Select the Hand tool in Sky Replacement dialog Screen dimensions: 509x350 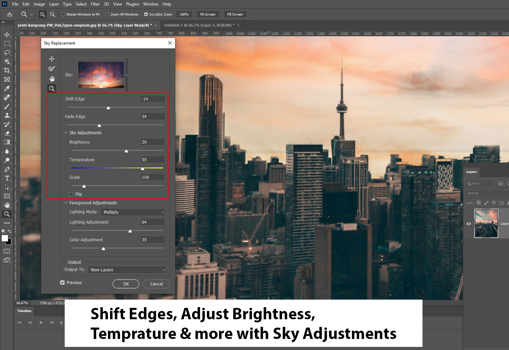52,79
